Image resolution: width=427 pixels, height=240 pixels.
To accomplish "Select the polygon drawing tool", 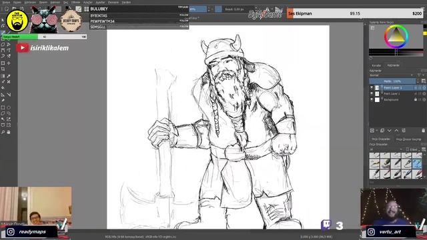I will coord(3,45).
